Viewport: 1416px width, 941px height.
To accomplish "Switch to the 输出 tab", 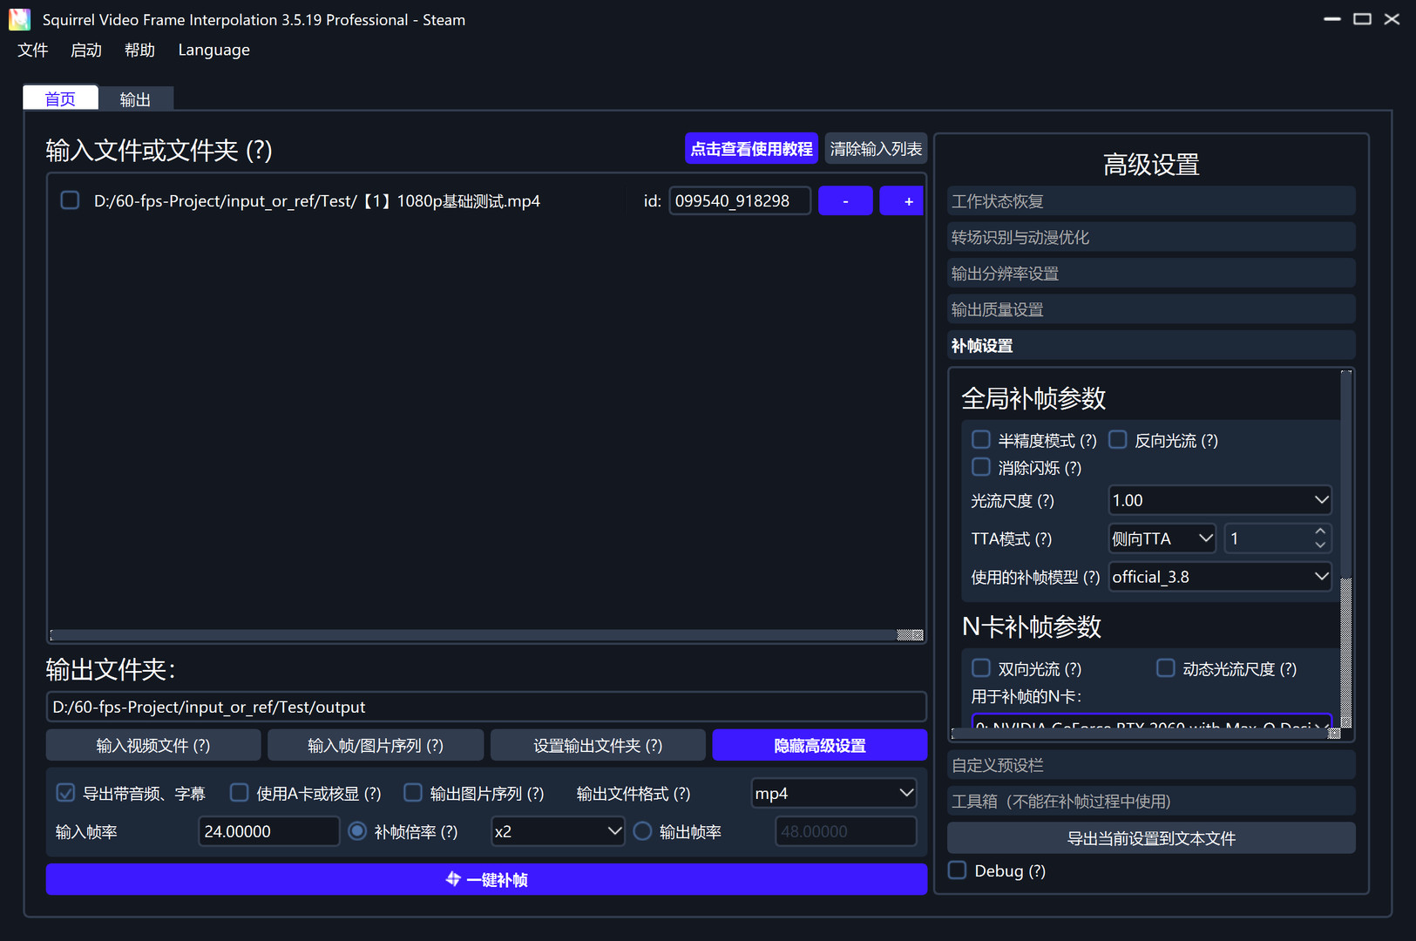I will 135,99.
